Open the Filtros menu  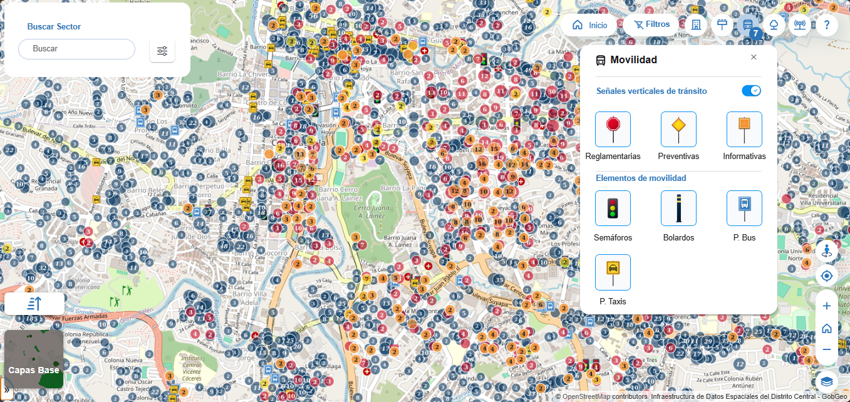pyautogui.click(x=651, y=25)
